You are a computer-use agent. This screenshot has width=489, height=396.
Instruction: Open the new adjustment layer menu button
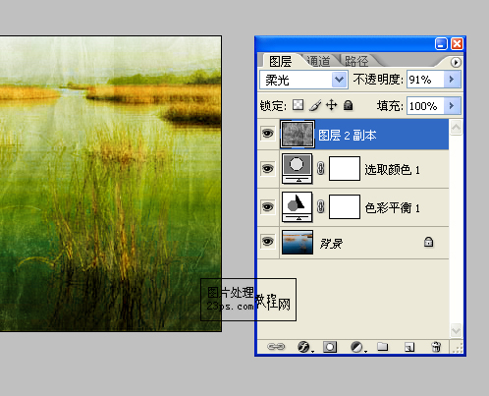357,347
